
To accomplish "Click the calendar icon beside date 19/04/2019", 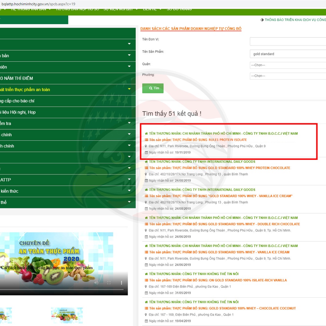I will click(x=146, y=321).
